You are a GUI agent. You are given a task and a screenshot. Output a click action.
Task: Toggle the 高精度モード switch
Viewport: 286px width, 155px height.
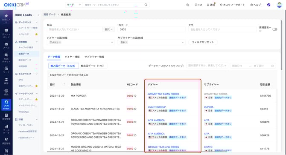coord(275,29)
